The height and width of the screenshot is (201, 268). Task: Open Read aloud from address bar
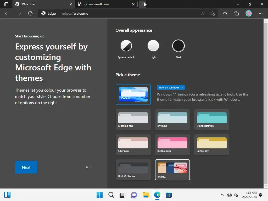coord(203,13)
